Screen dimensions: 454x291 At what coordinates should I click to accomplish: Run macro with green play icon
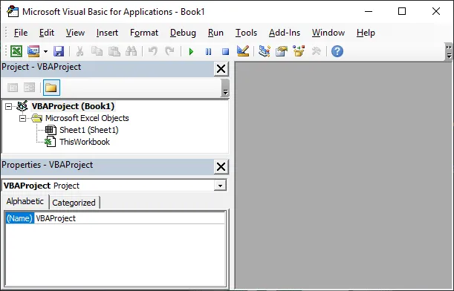click(191, 52)
